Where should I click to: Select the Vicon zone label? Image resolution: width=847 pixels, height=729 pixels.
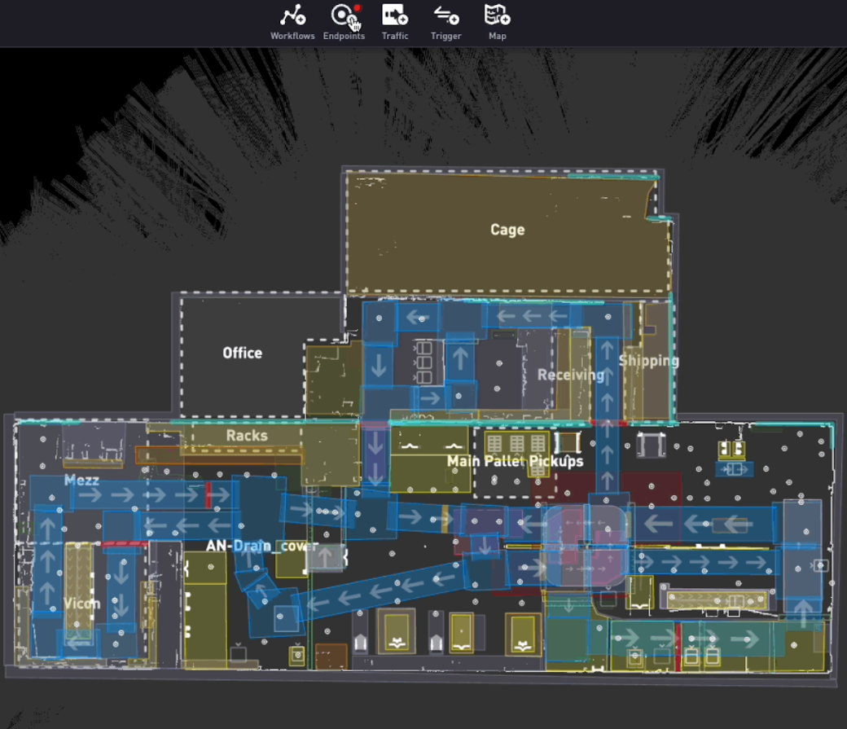[x=82, y=604]
